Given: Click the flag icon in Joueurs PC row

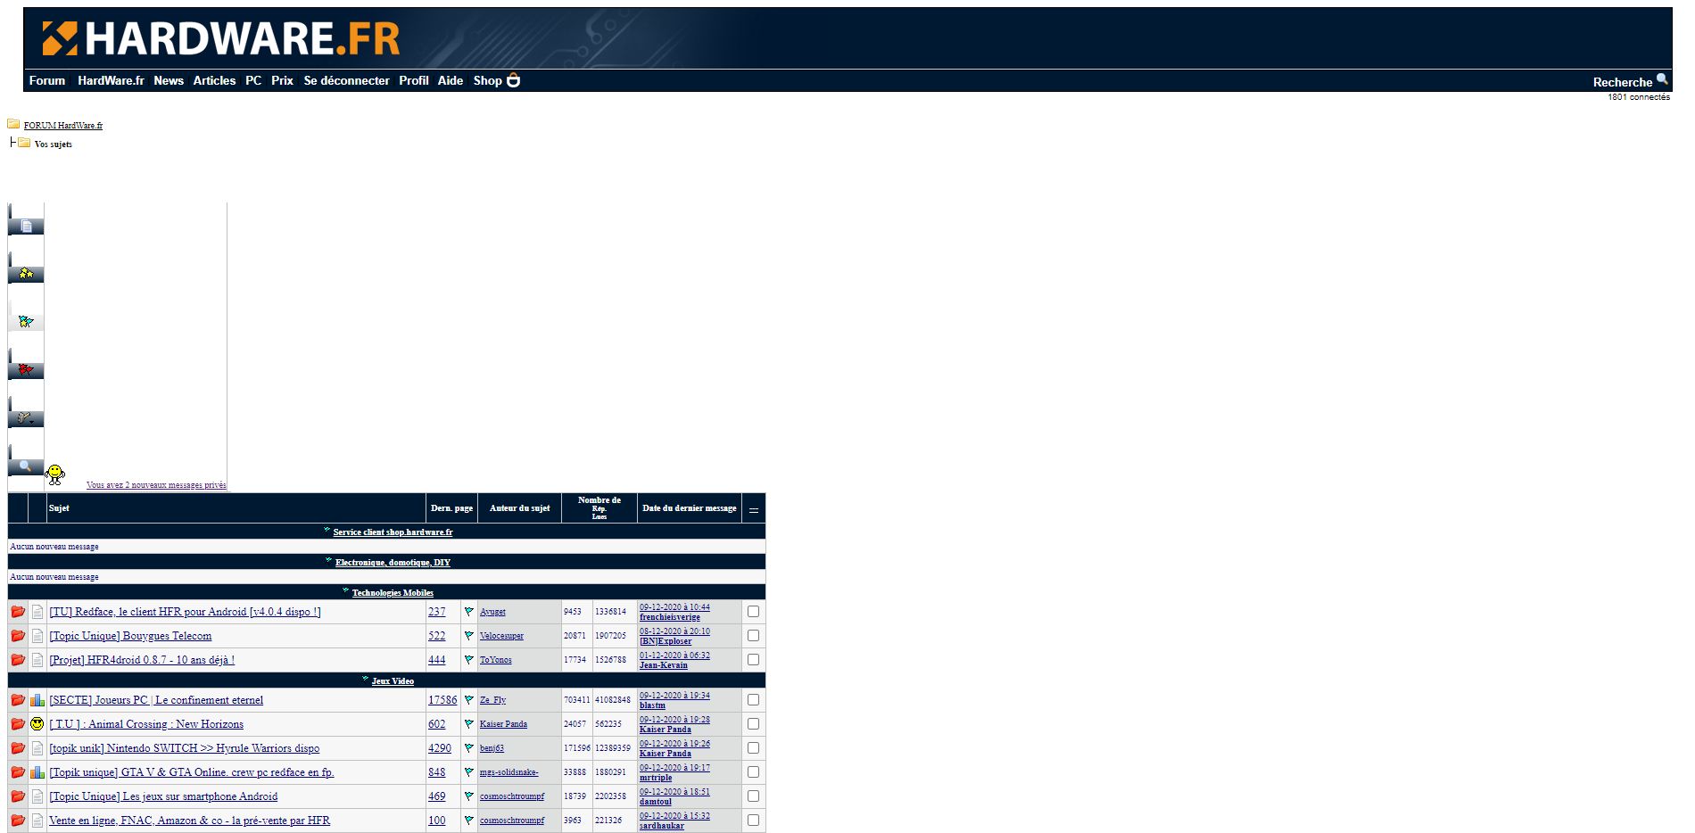Looking at the screenshot, I should click(468, 700).
